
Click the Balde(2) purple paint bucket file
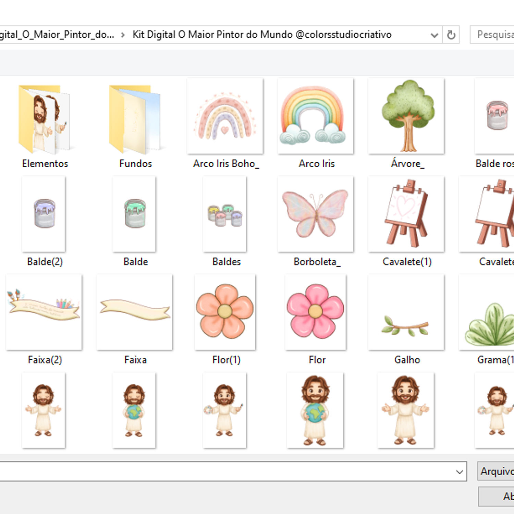click(x=44, y=214)
